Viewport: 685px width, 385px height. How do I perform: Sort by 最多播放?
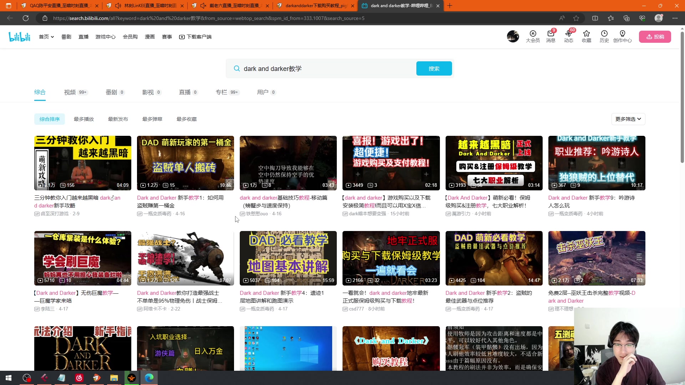tap(84, 119)
